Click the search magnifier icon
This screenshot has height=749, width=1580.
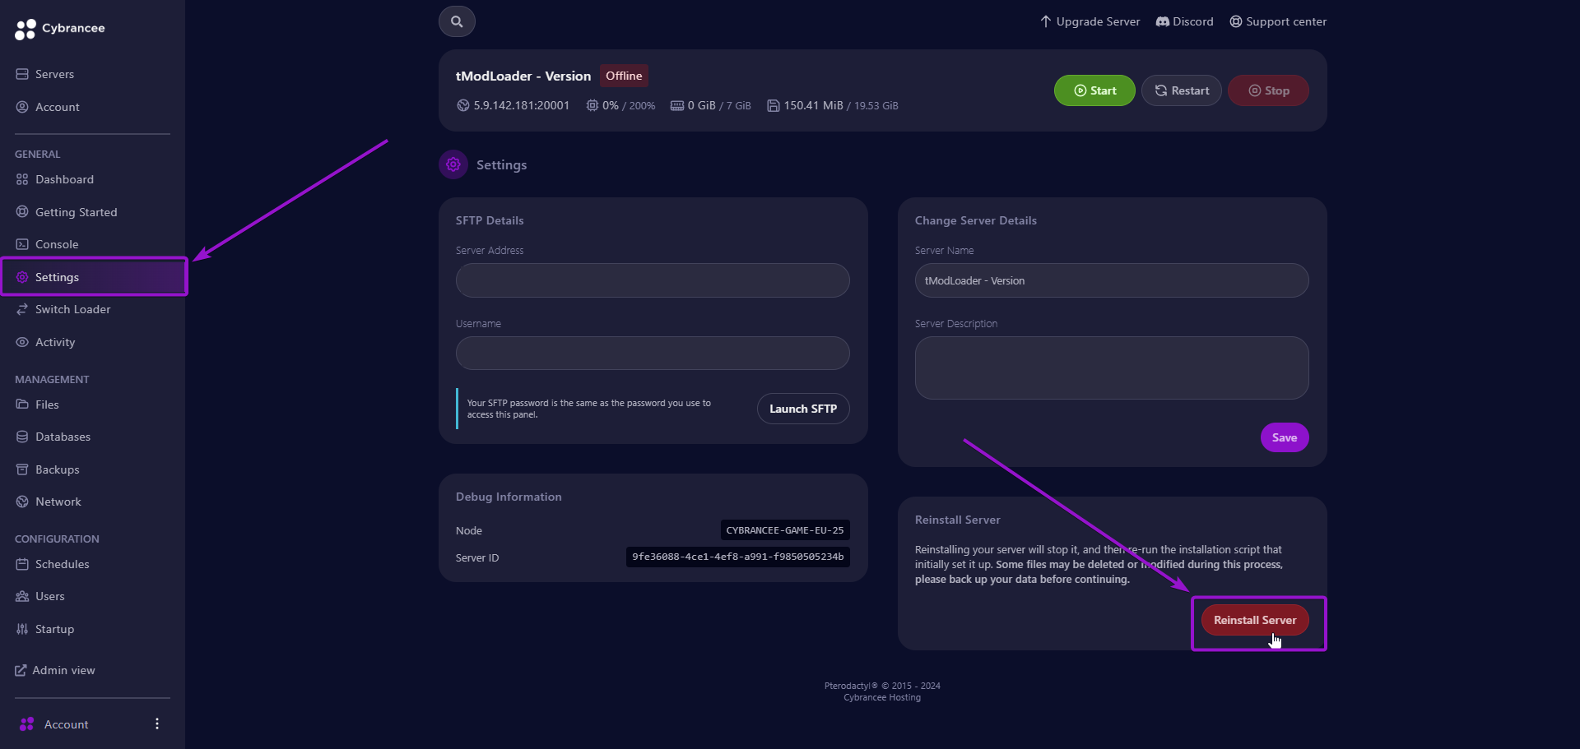457,21
